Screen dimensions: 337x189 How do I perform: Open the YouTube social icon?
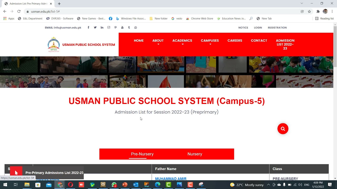[x=122, y=28]
